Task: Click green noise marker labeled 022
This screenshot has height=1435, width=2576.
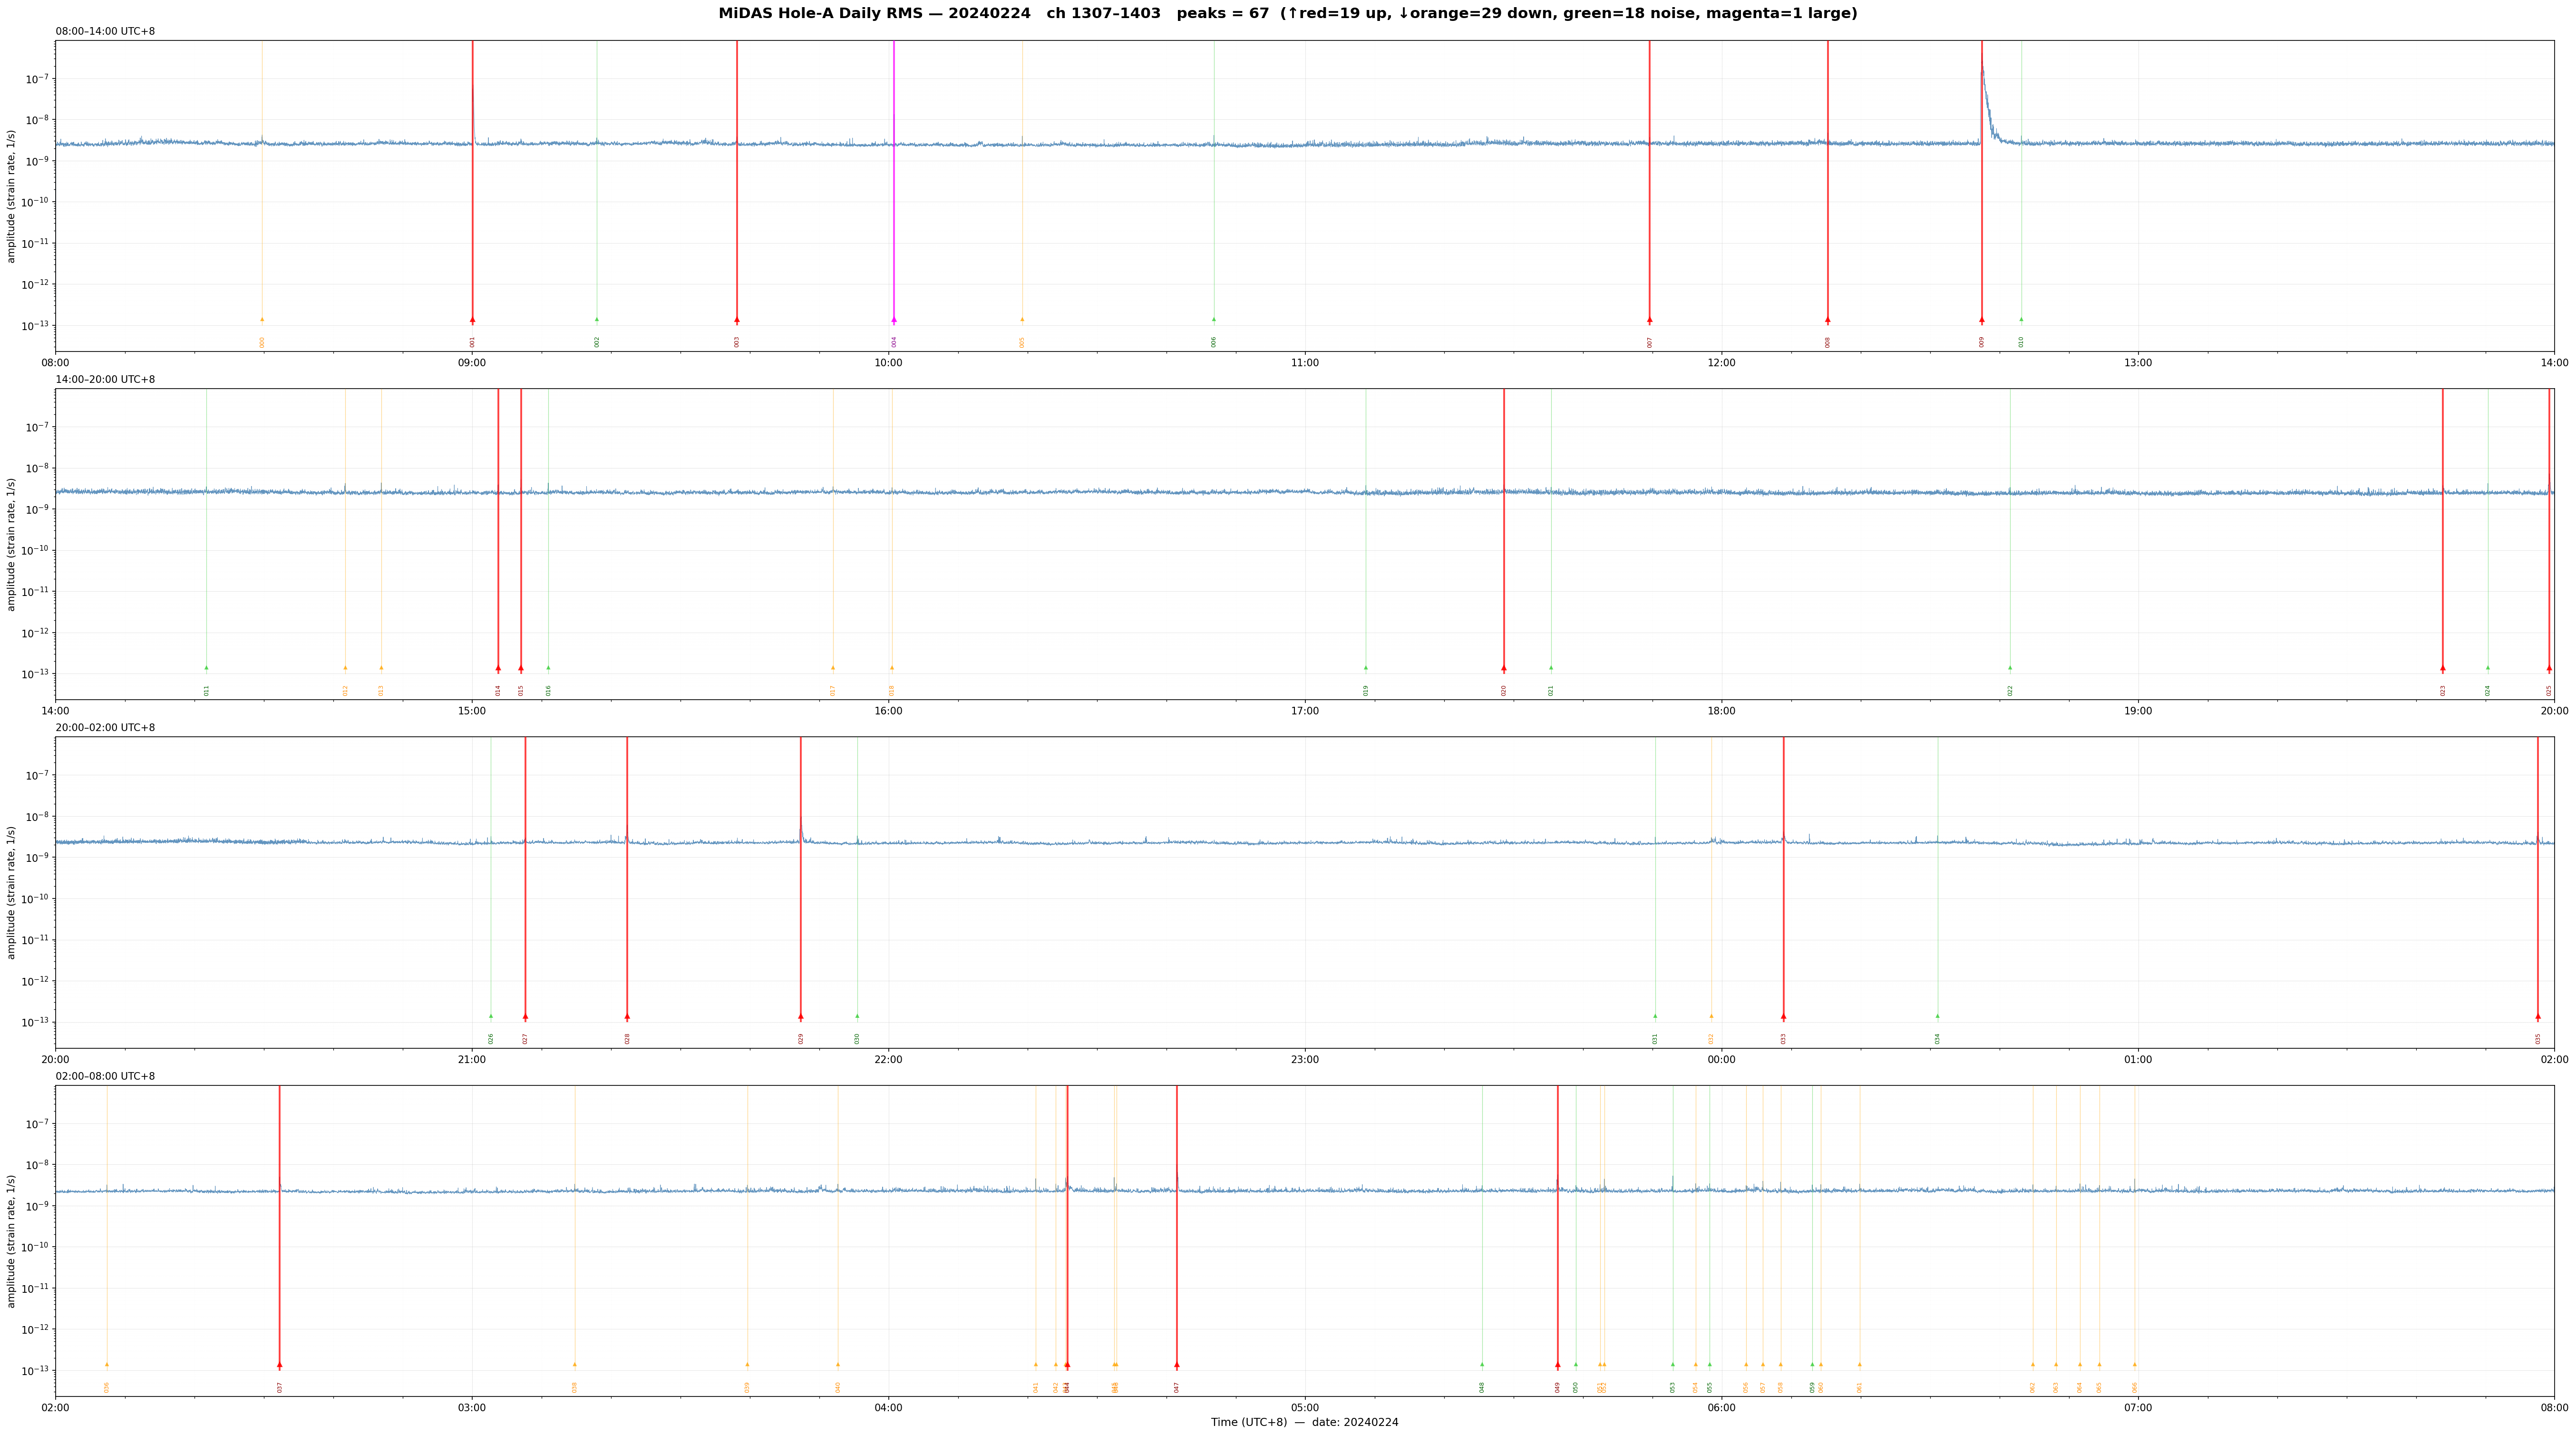Action: [x=2010, y=668]
